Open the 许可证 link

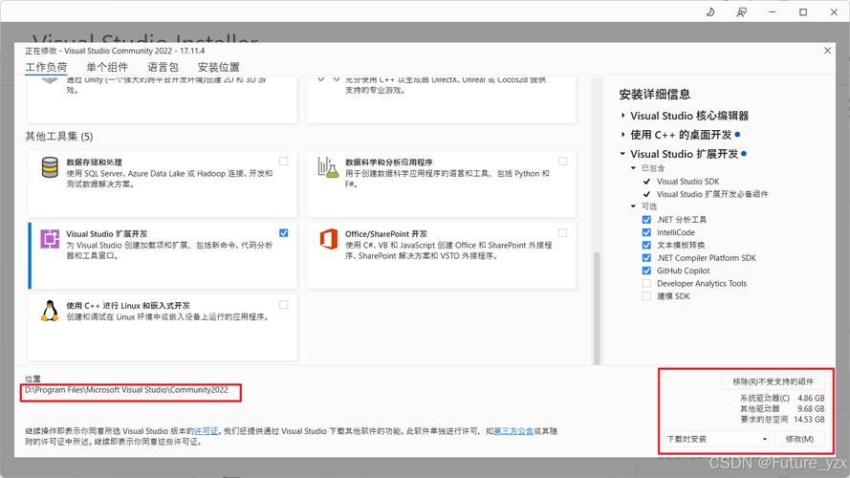pos(206,431)
